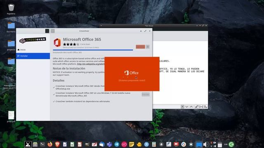264x148 pixels.
Task: Click 'Instalando Microsoft Office 365' status text
Action: pyautogui.click(x=67, y=53)
